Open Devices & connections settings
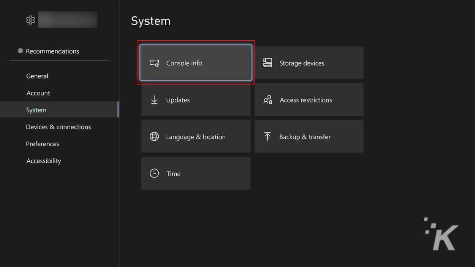Screen dimensions: 475x267 58,127
